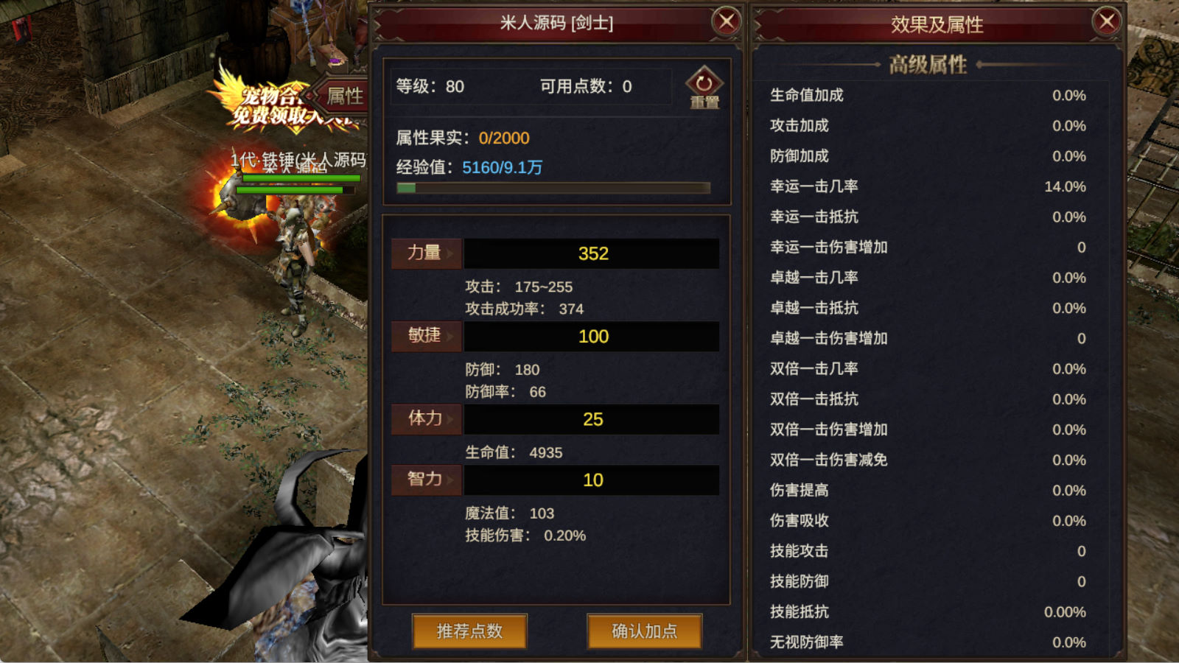Add points to 力量 strength stat
1179x663 pixels.
pos(426,253)
